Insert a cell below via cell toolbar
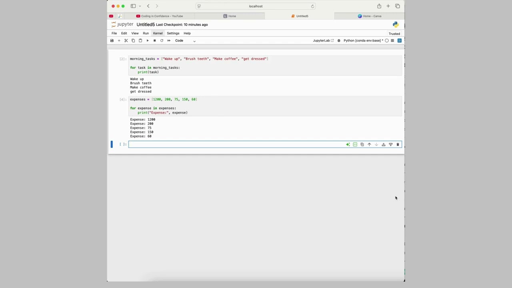 coord(390,144)
